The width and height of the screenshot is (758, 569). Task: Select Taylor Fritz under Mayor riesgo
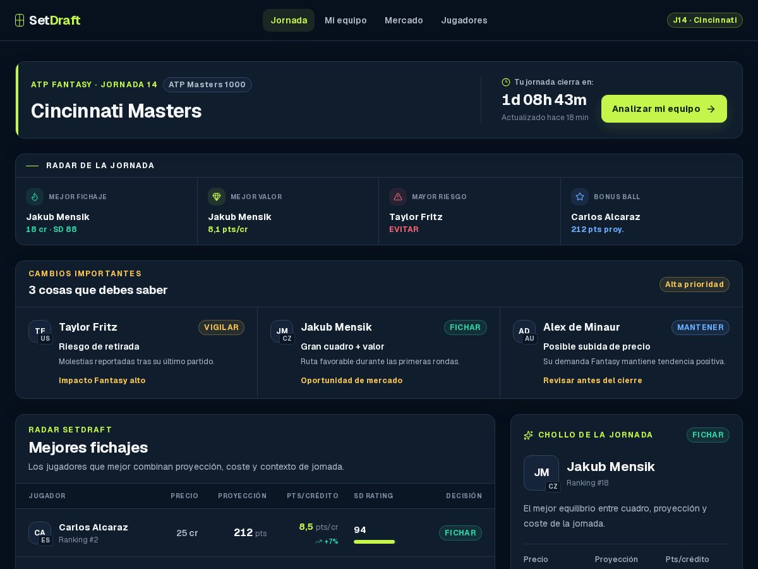point(416,217)
